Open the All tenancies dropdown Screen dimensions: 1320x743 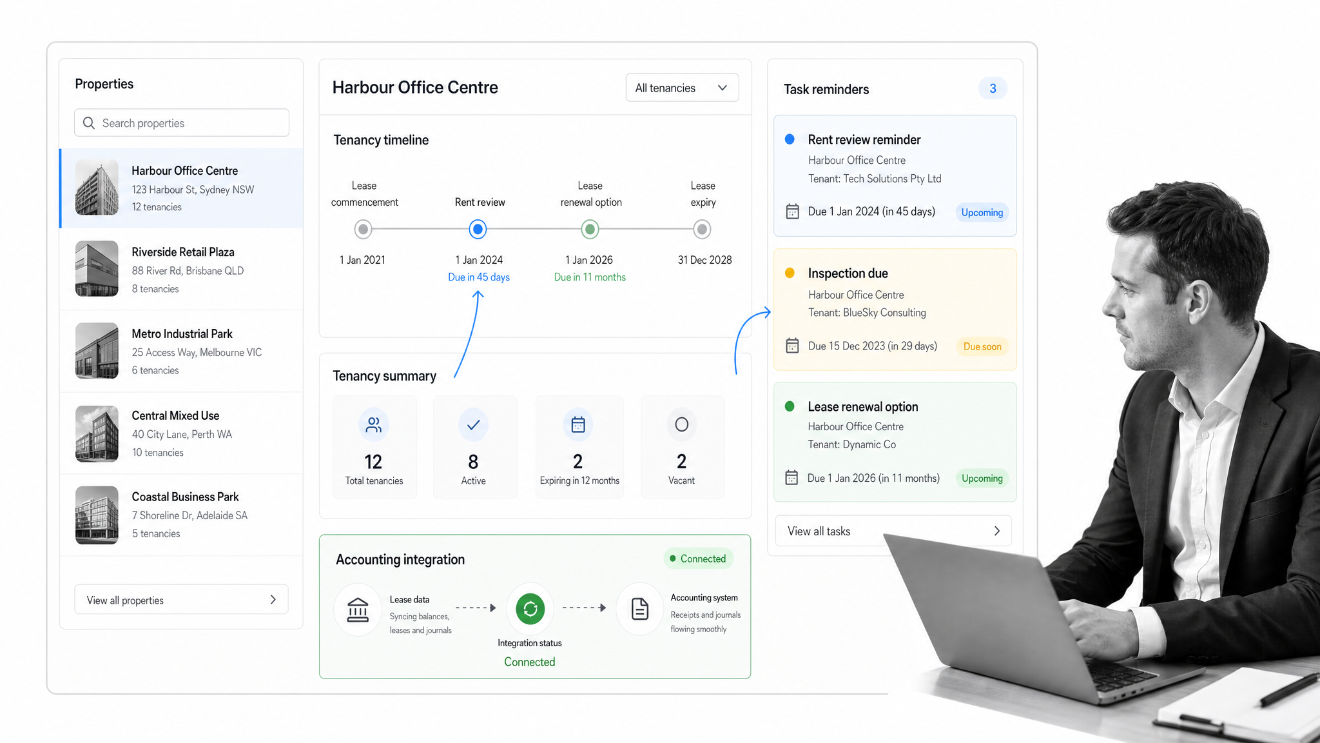682,88
